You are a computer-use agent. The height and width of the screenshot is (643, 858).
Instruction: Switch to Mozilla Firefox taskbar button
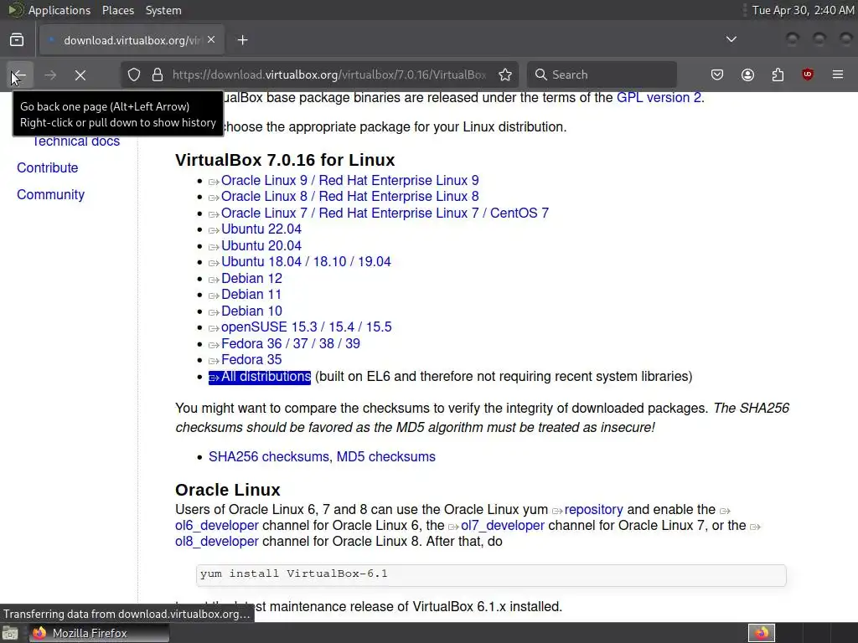point(99,633)
